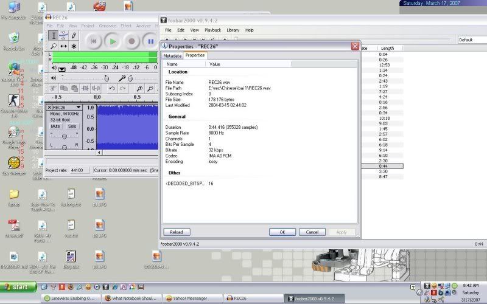
Task: Open Audacity's Generate menu
Action: pyautogui.click(x=108, y=26)
